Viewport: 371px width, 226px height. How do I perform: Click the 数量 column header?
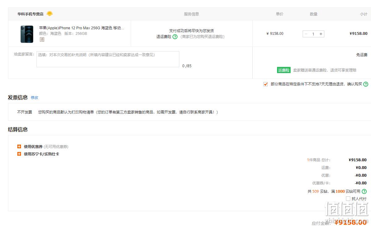pos(313,14)
